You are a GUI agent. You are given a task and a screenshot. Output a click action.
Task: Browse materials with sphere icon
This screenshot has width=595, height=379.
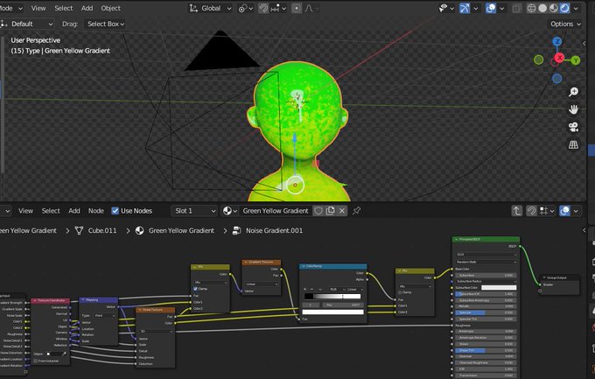[229, 211]
